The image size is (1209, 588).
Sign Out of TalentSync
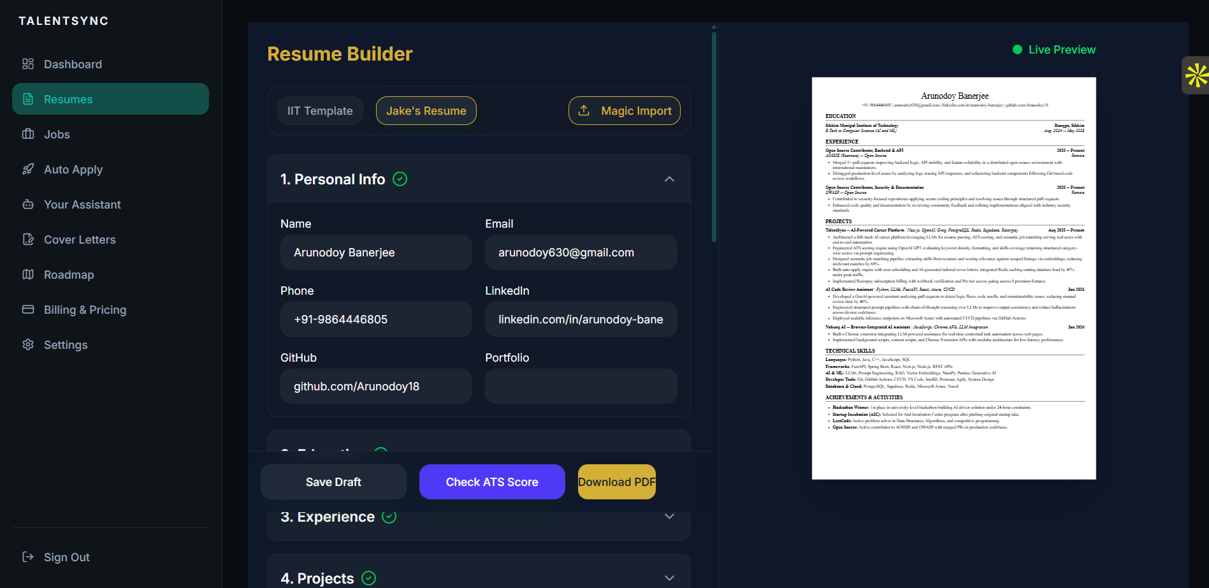coord(110,557)
